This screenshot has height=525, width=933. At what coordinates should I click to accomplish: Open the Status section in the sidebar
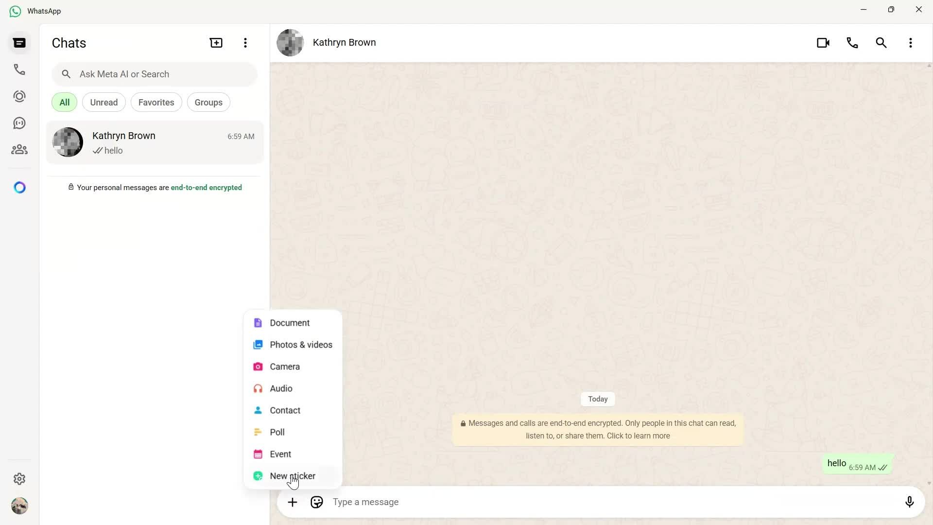[19, 96]
